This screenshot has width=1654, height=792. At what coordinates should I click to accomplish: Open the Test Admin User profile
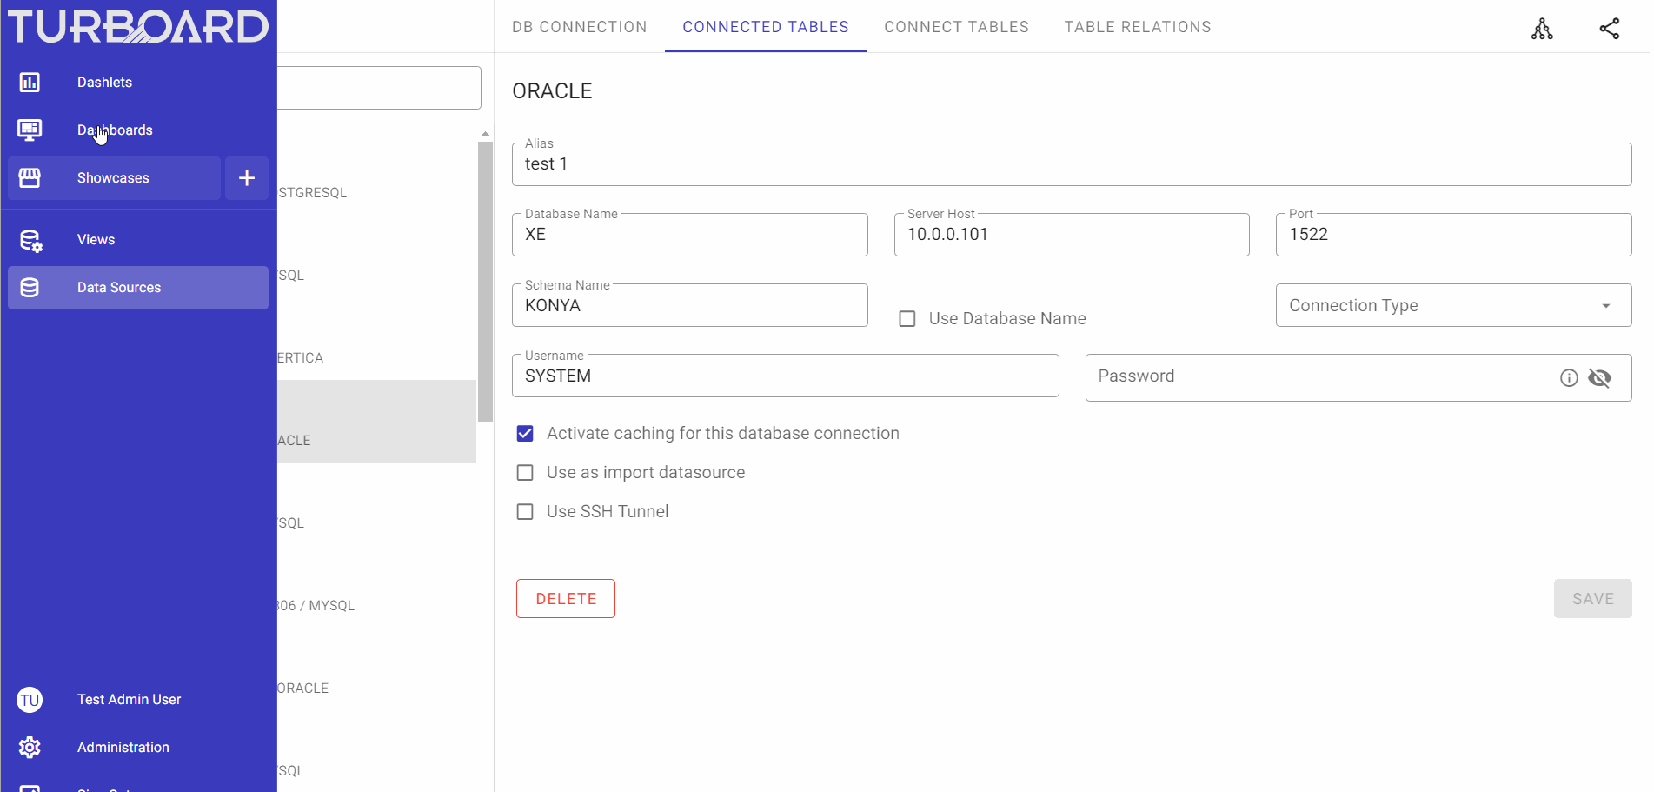click(x=138, y=700)
